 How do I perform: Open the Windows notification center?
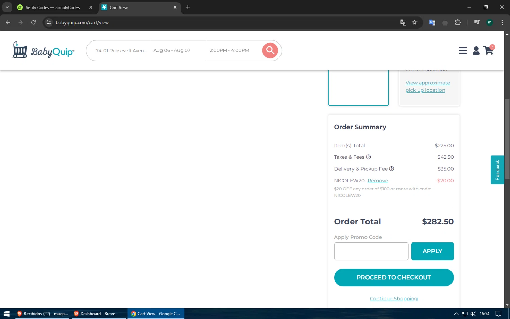(x=498, y=314)
